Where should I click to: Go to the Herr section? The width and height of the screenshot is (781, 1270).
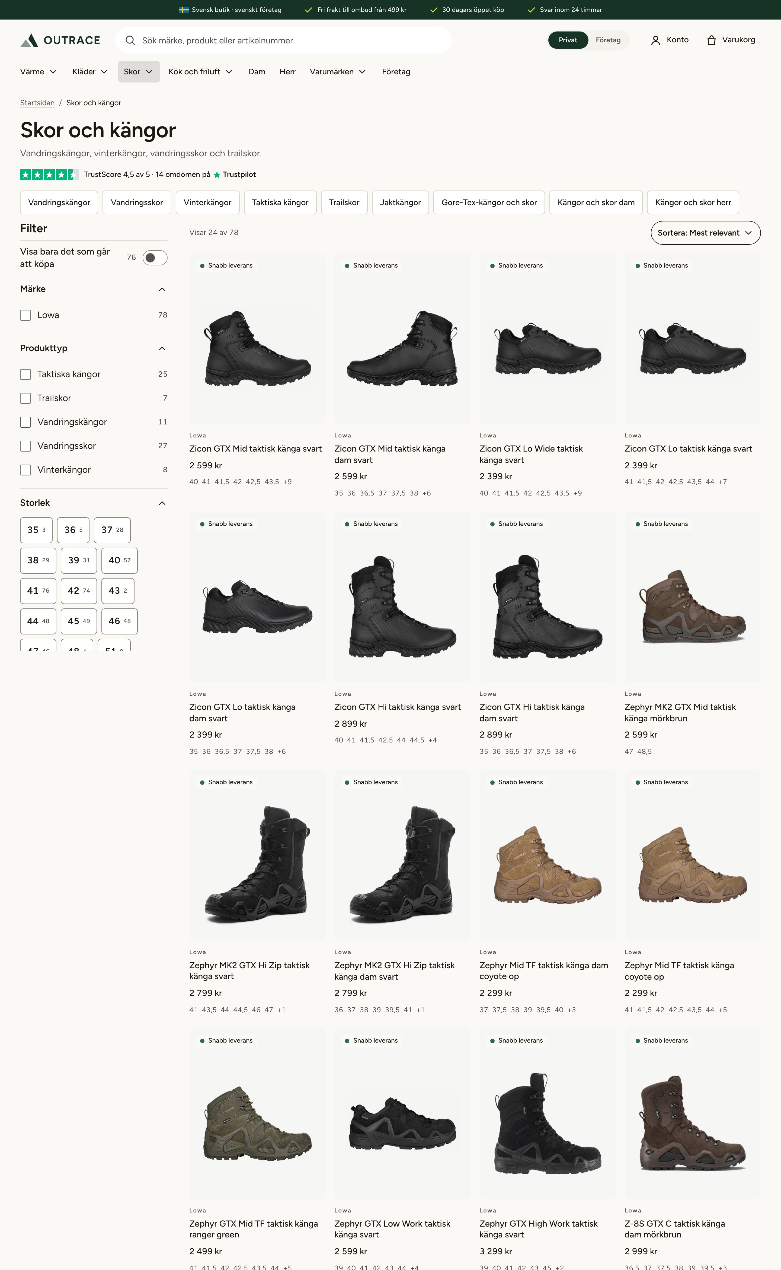click(288, 72)
